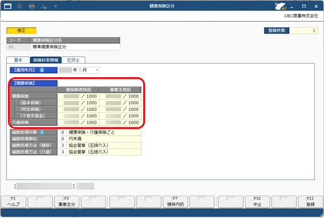
Task: Click info icon beside 端数処理対象 label
Action: click(41, 132)
